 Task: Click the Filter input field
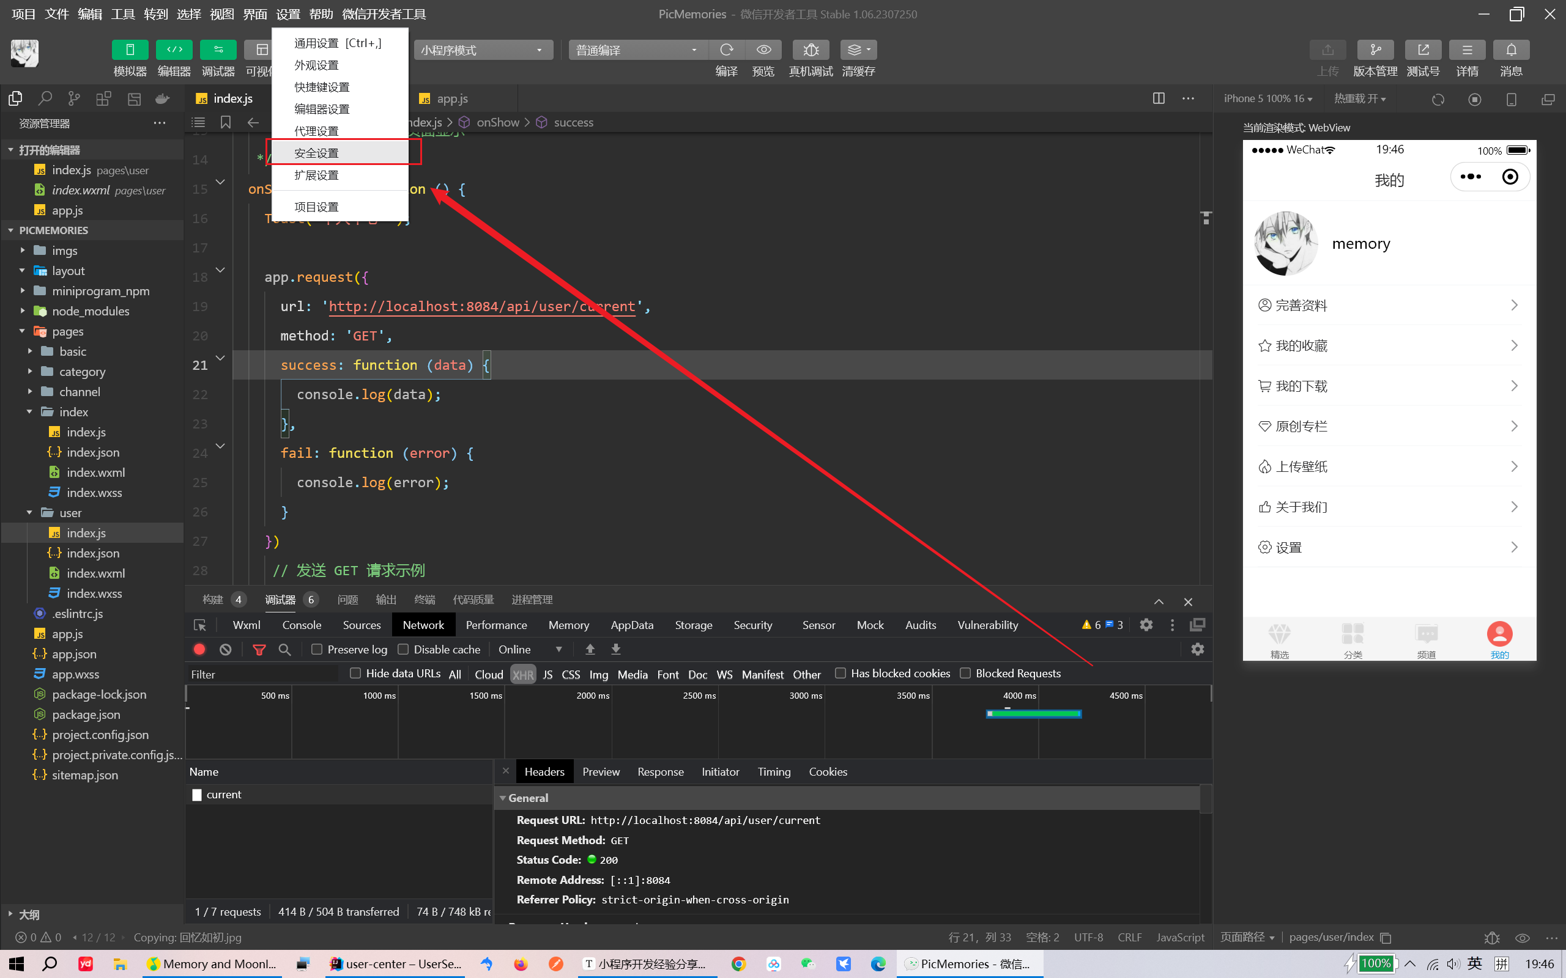(x=262, y=674)
